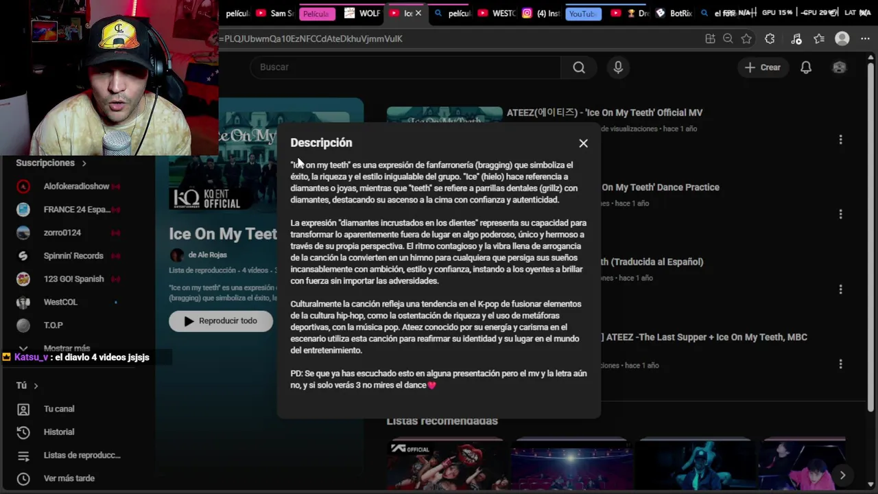878x494 pixels.
Task: Close the Descripción dialog with the X
Action: click(x=583, y=143)
